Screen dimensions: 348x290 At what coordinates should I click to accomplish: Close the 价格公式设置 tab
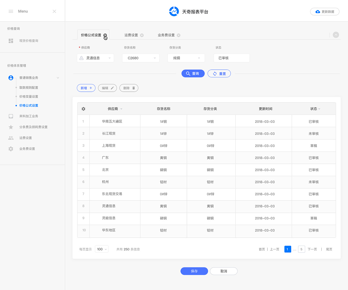pyautogui.click(x=105, y=35)
